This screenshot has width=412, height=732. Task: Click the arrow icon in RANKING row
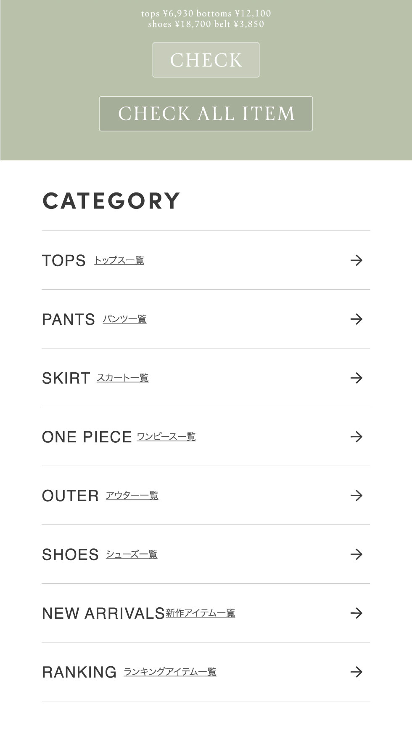(356, 672)
